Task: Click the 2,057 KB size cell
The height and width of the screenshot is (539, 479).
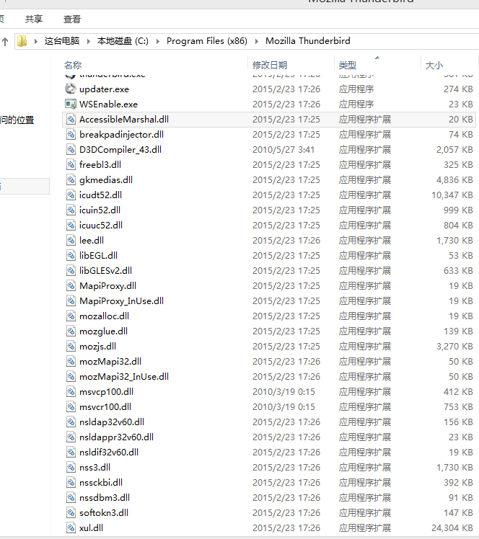Action: tap(454, 150)
